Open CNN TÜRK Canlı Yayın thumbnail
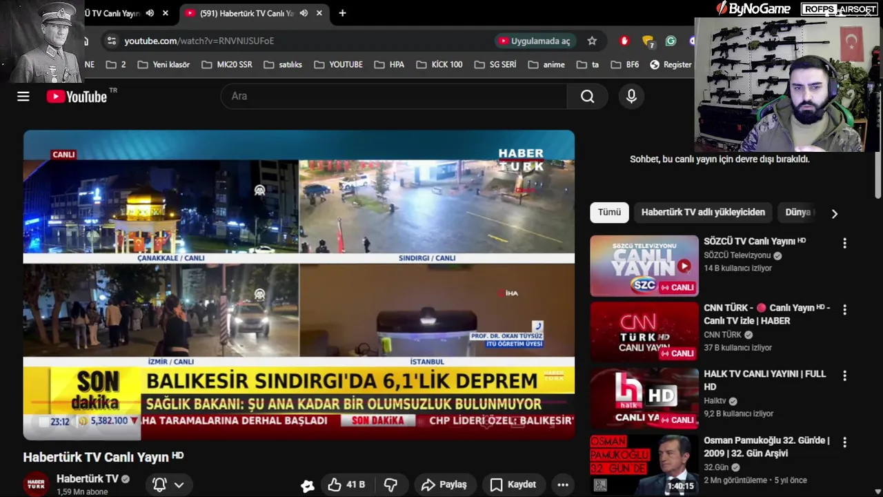 click(x=644, y=332)
